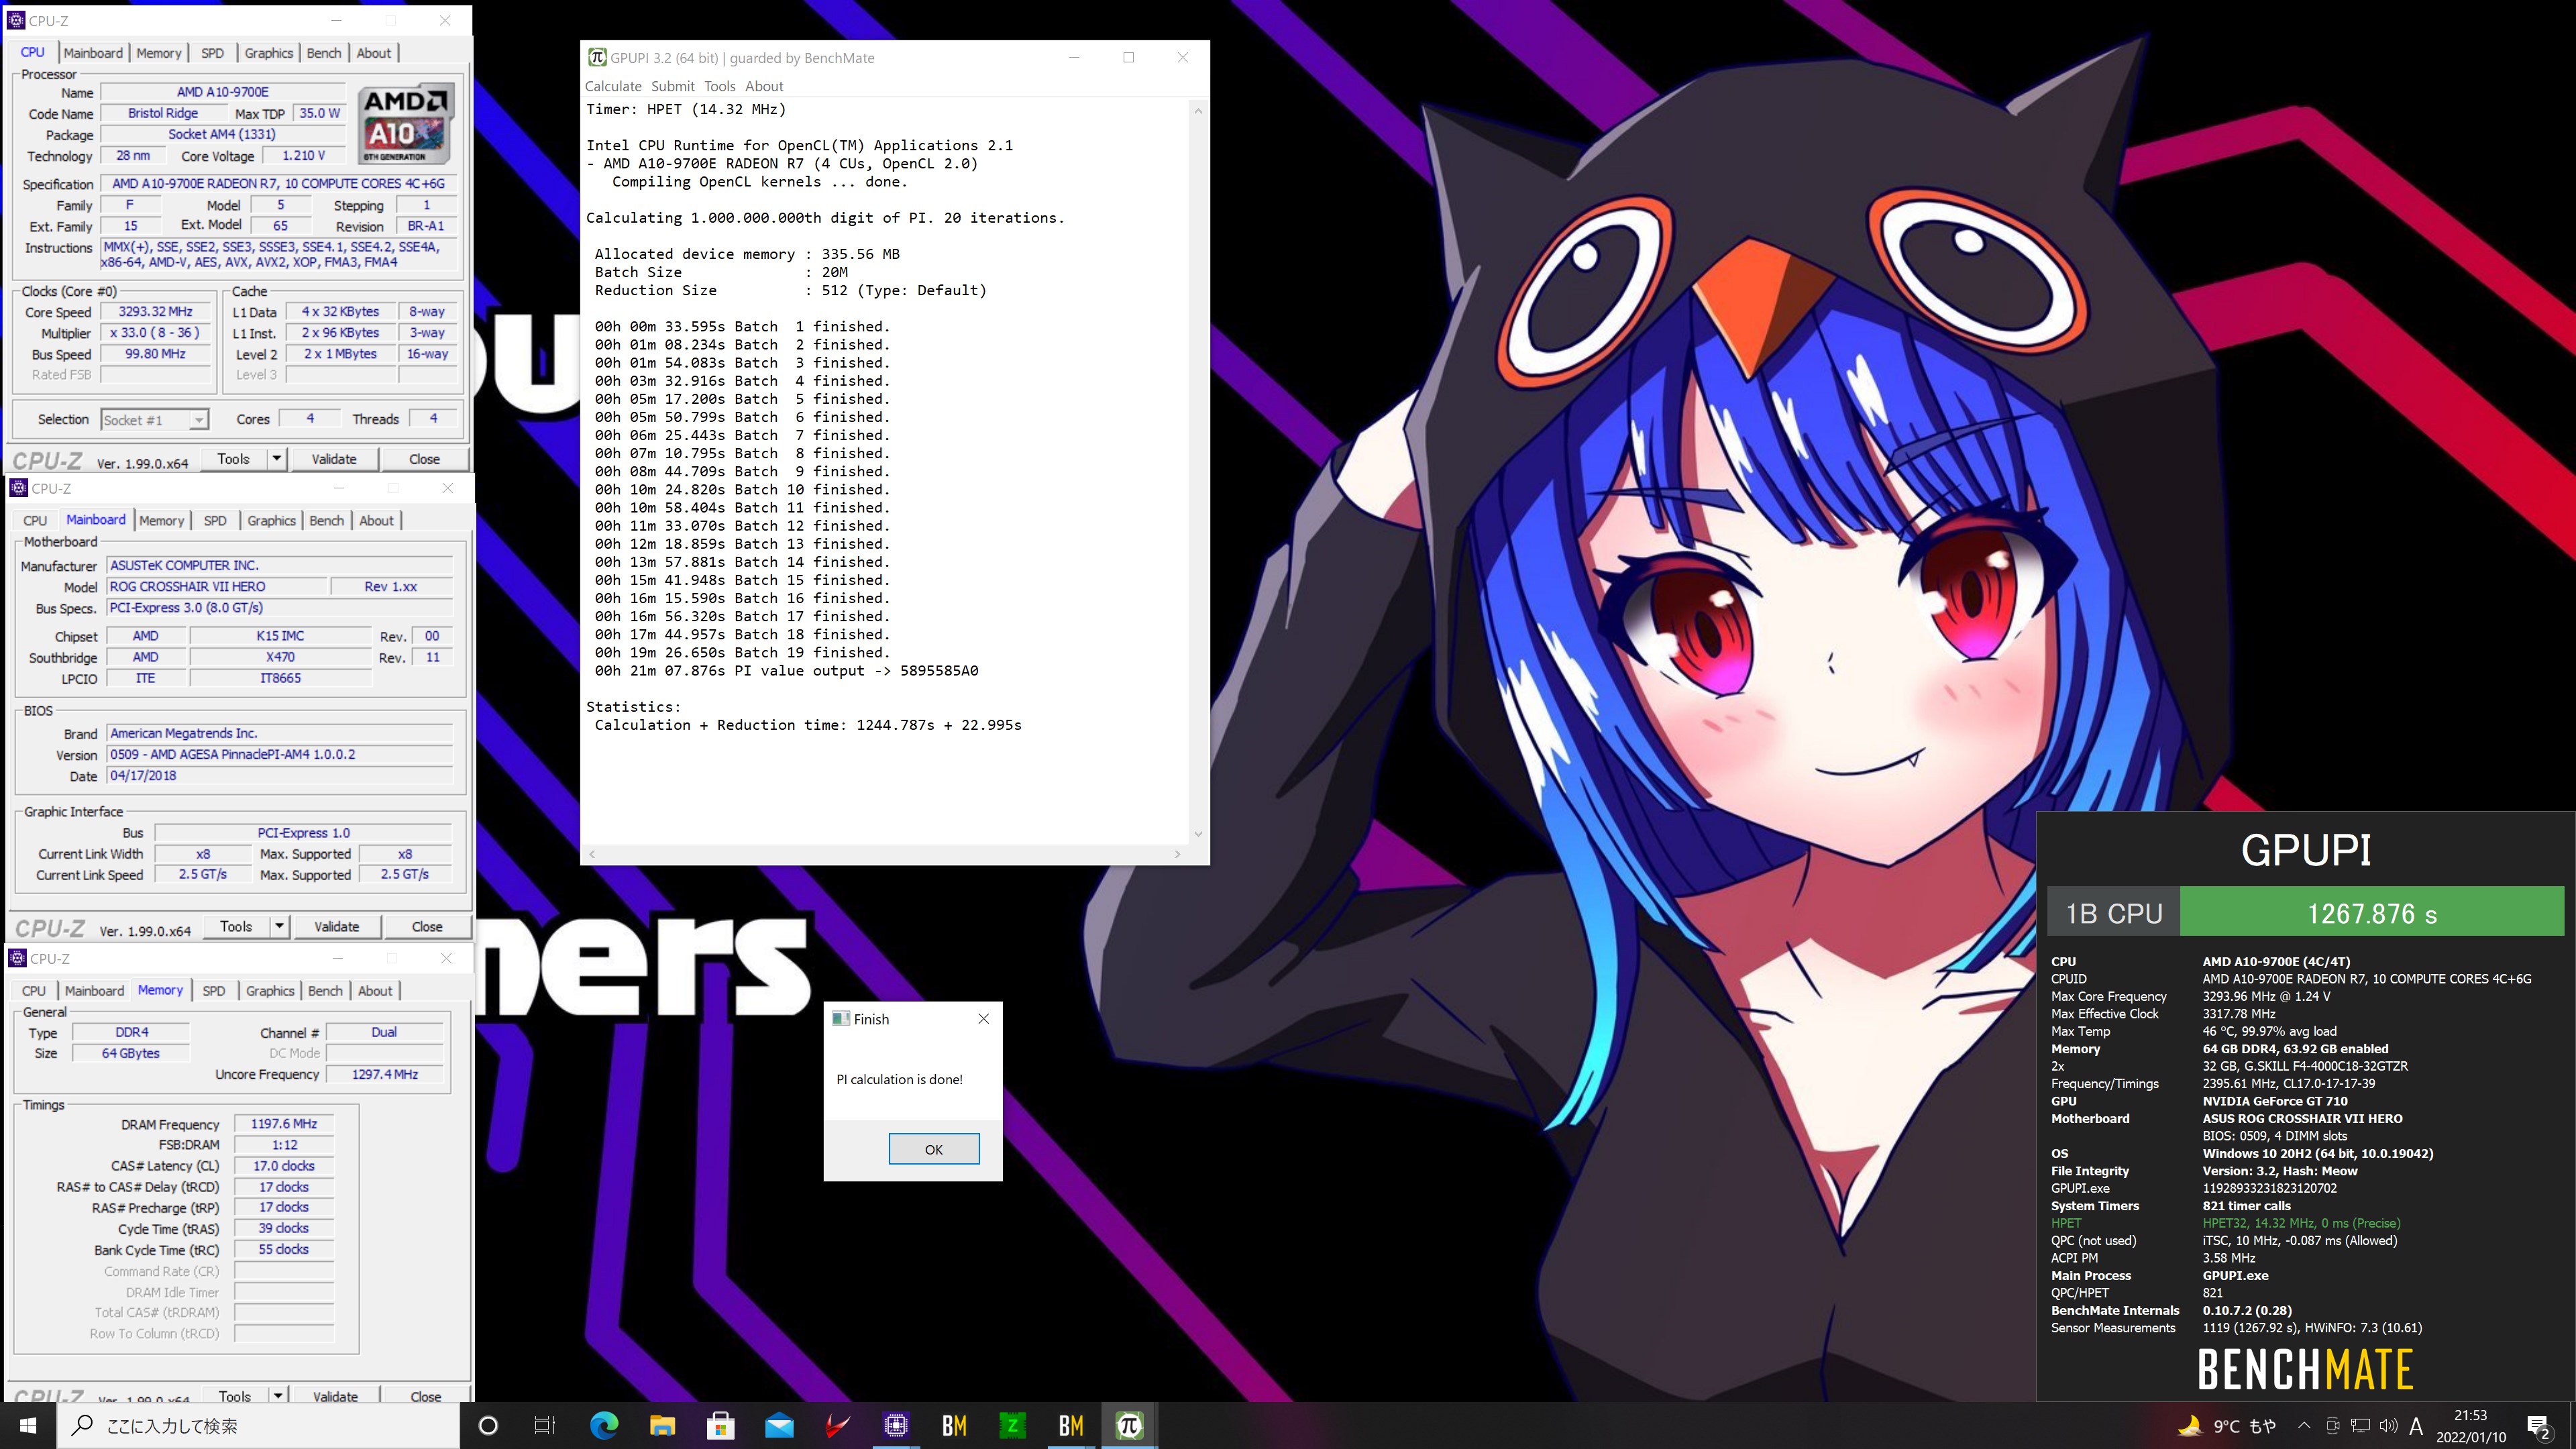Open the green Z taskbar application
This screenshot has width=2576, height=1449.
(1012, 1425)
